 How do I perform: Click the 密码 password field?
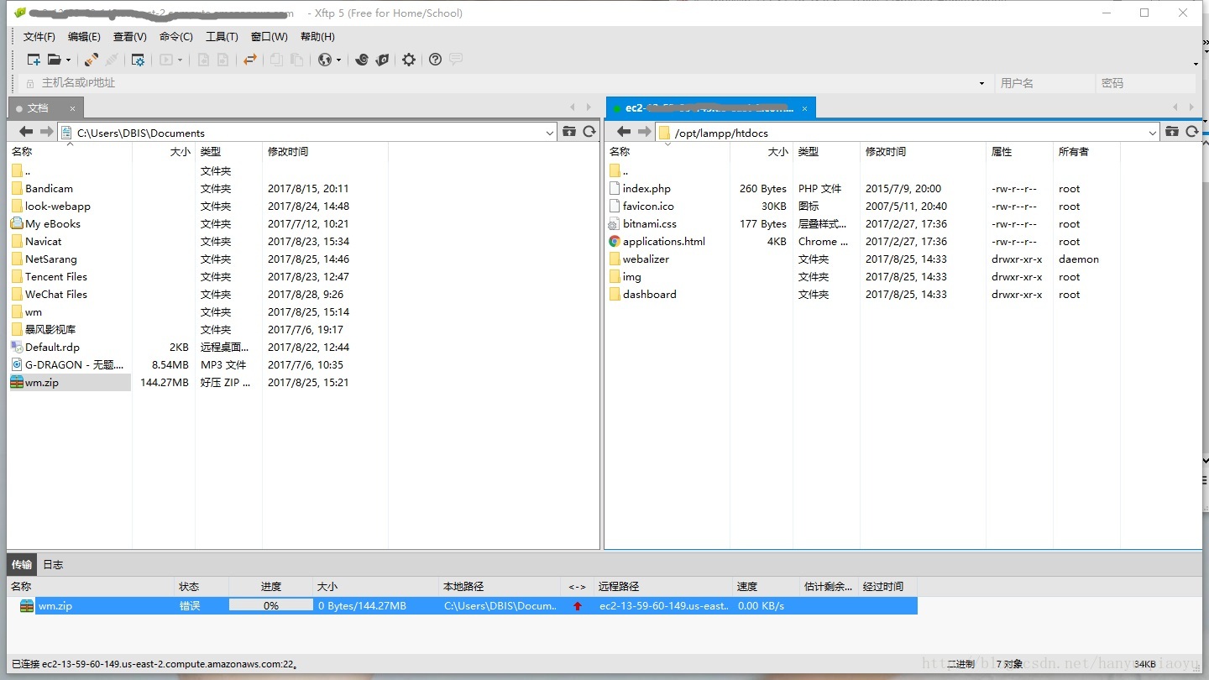(x=1145, y=83)
